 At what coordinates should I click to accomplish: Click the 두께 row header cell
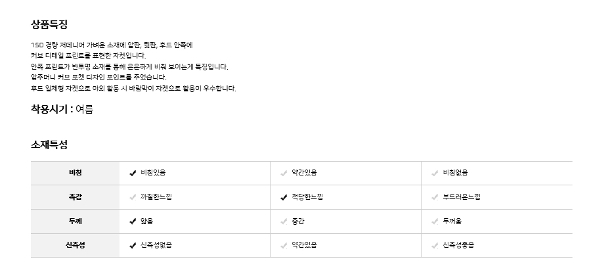tap(75, 221)
